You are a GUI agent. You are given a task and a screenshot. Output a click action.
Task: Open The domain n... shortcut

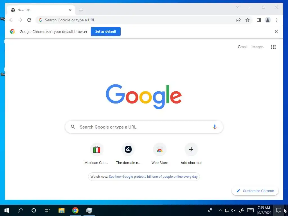pyautogui.click(x=128, y=154)
